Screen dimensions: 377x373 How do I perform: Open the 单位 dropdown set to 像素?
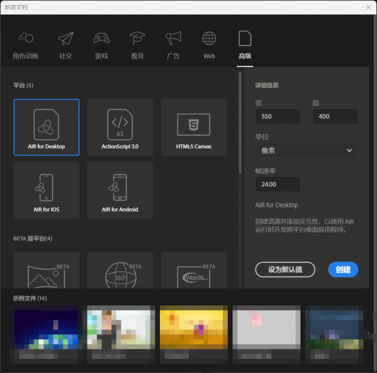[x=306, y=151]
